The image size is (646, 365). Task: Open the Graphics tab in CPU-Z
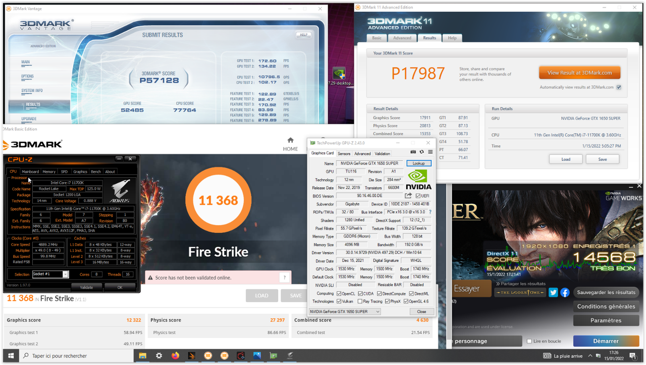(x=80, y=172)
